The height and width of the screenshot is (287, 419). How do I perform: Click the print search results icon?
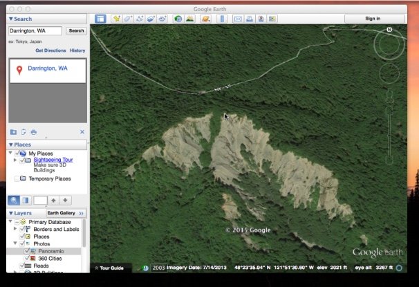click(x=34, y=131)
